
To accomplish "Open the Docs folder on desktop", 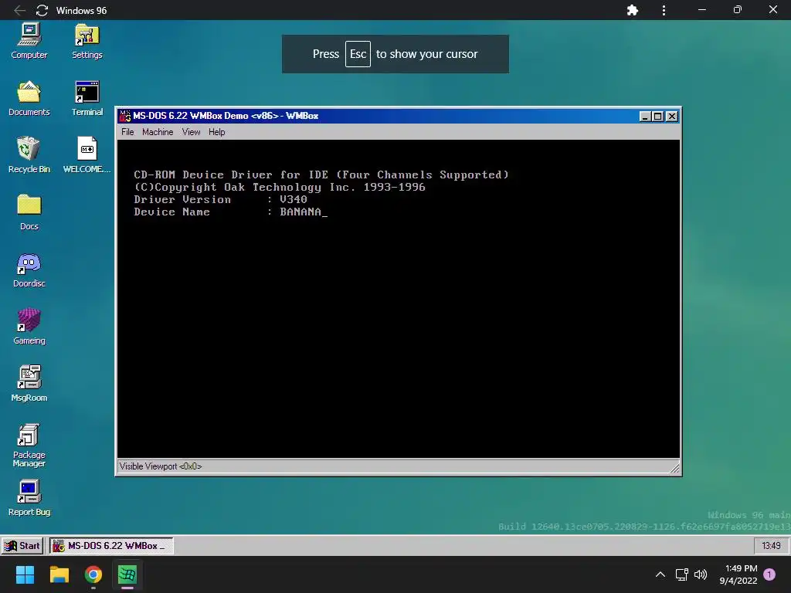I will [x=29, y=212].
